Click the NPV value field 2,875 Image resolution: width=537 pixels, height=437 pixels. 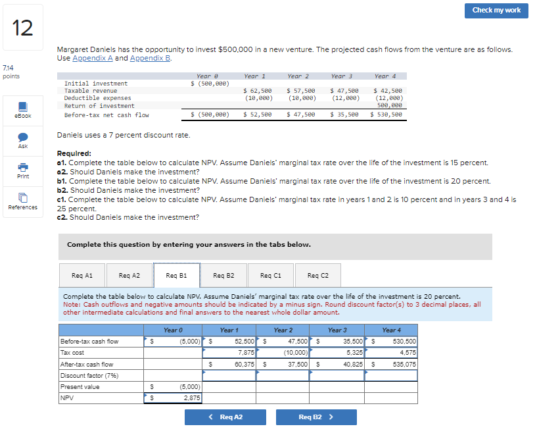point(173,398)
